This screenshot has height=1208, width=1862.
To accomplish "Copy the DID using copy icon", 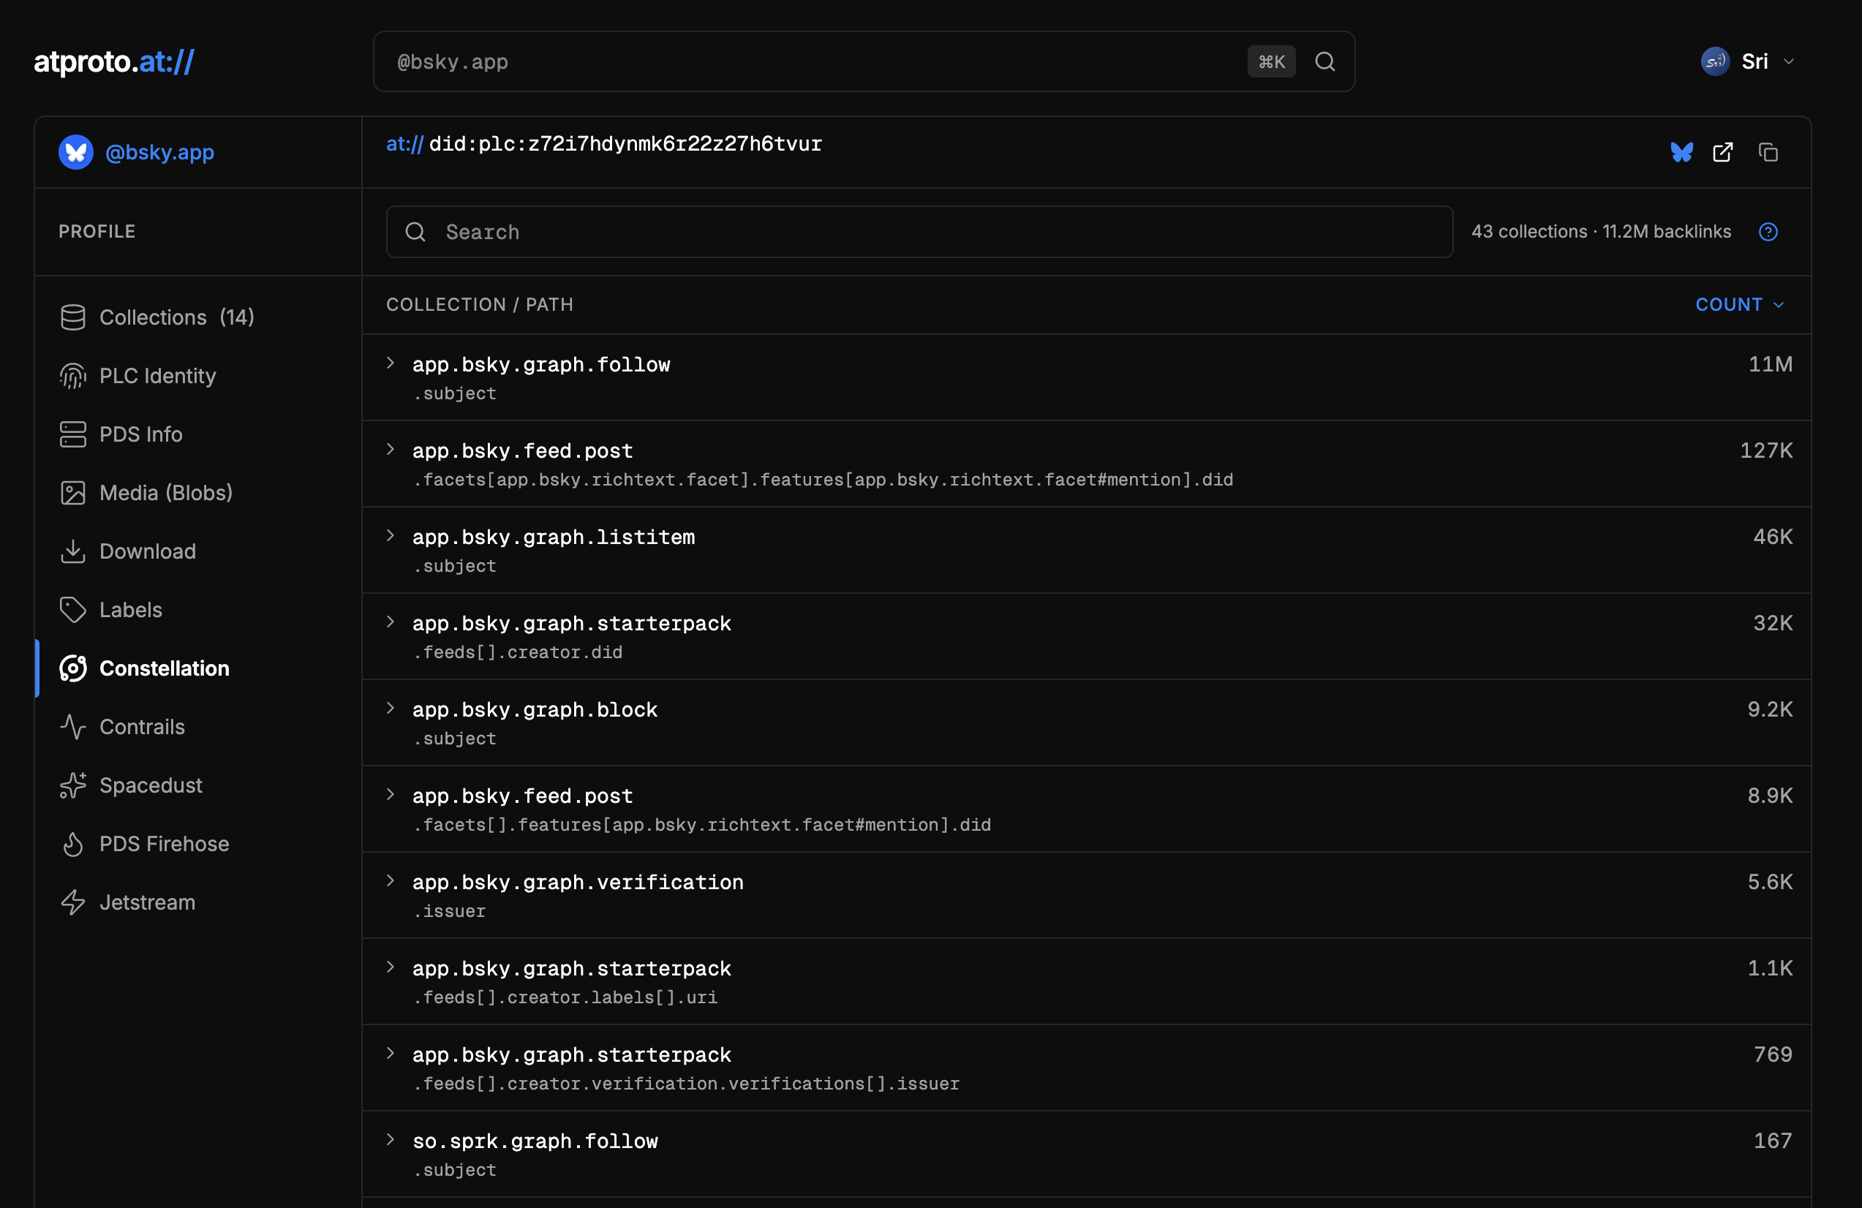I will tap(1768, 153).
